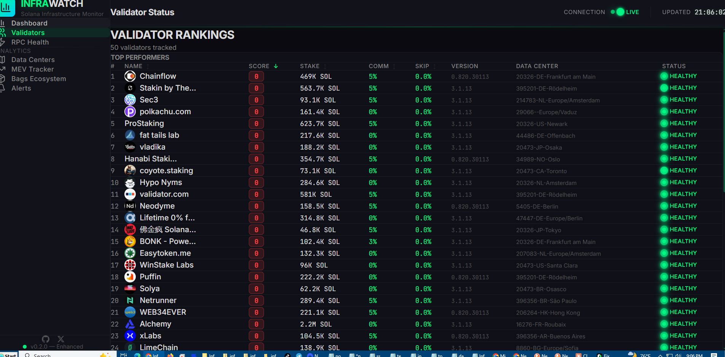
Task: Click the 623.7K SOL stake for ProStaking
Action: [320, 124]
